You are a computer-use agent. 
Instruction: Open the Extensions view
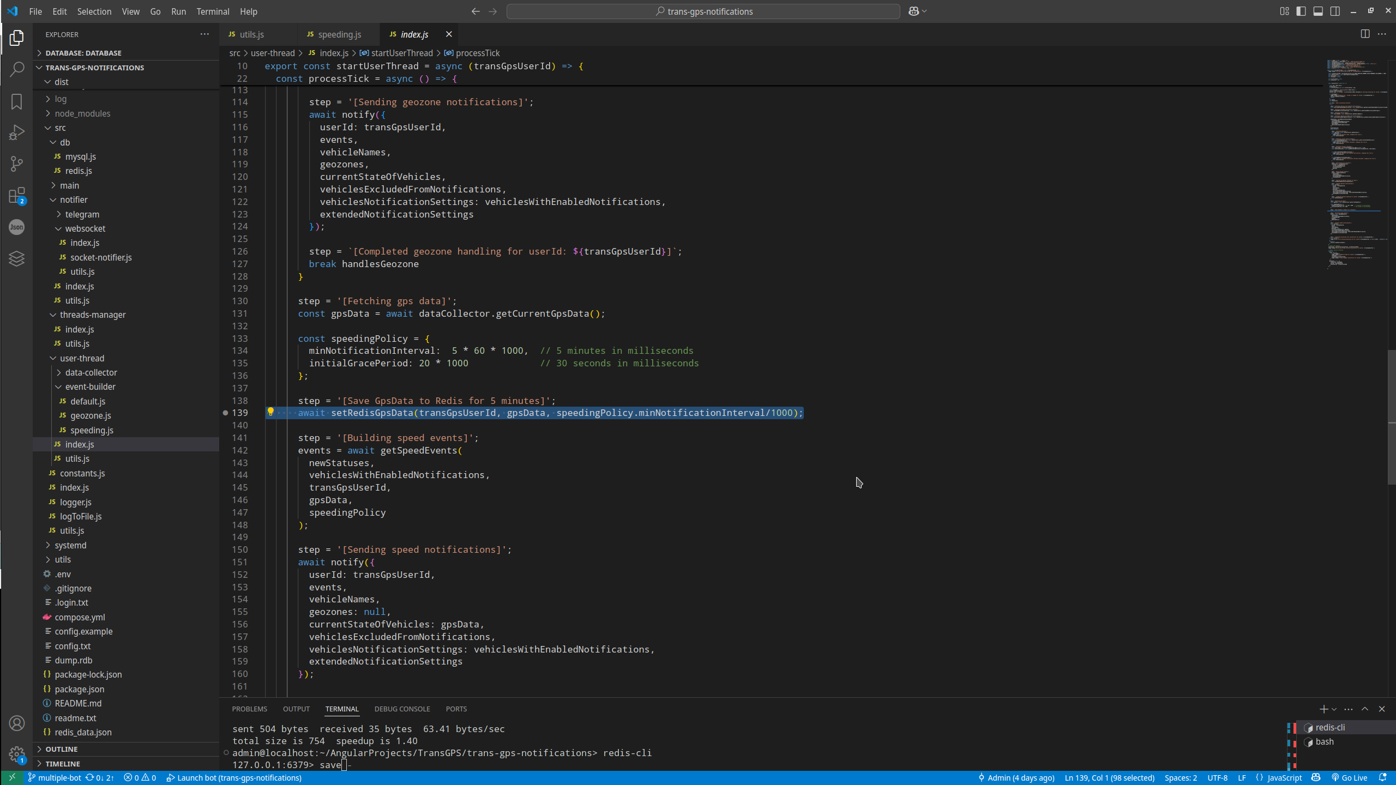[17, 196]
